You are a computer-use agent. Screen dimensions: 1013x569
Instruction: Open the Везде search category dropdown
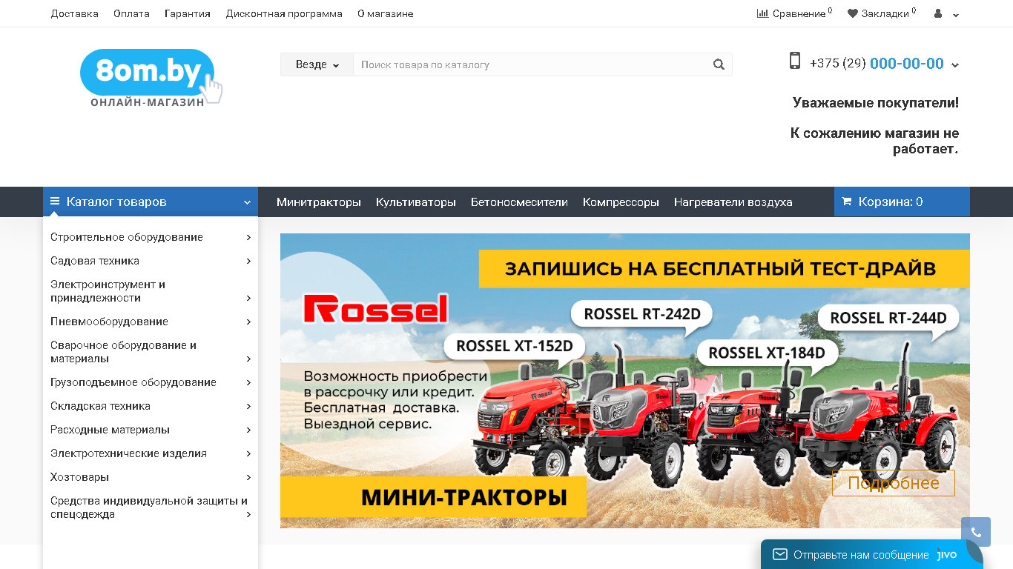[x=317, y=64]
